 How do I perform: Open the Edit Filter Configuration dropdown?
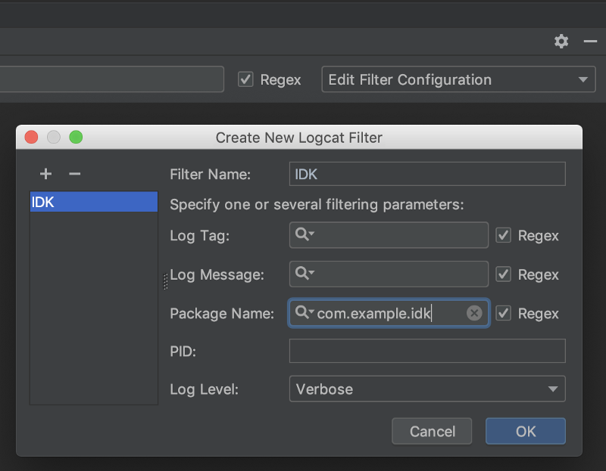(458, 79)
